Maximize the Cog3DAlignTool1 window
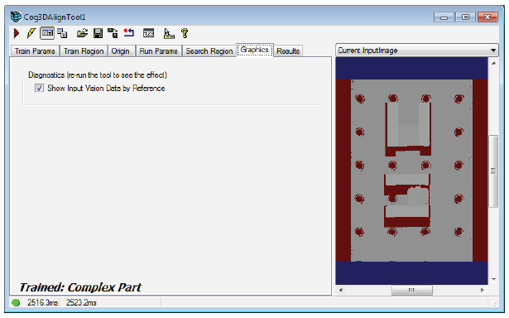This screenshot has height=318, width=509. click(465, 17)
